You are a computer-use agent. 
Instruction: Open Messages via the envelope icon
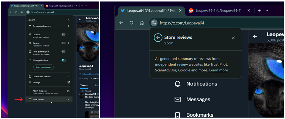[178, 99]
